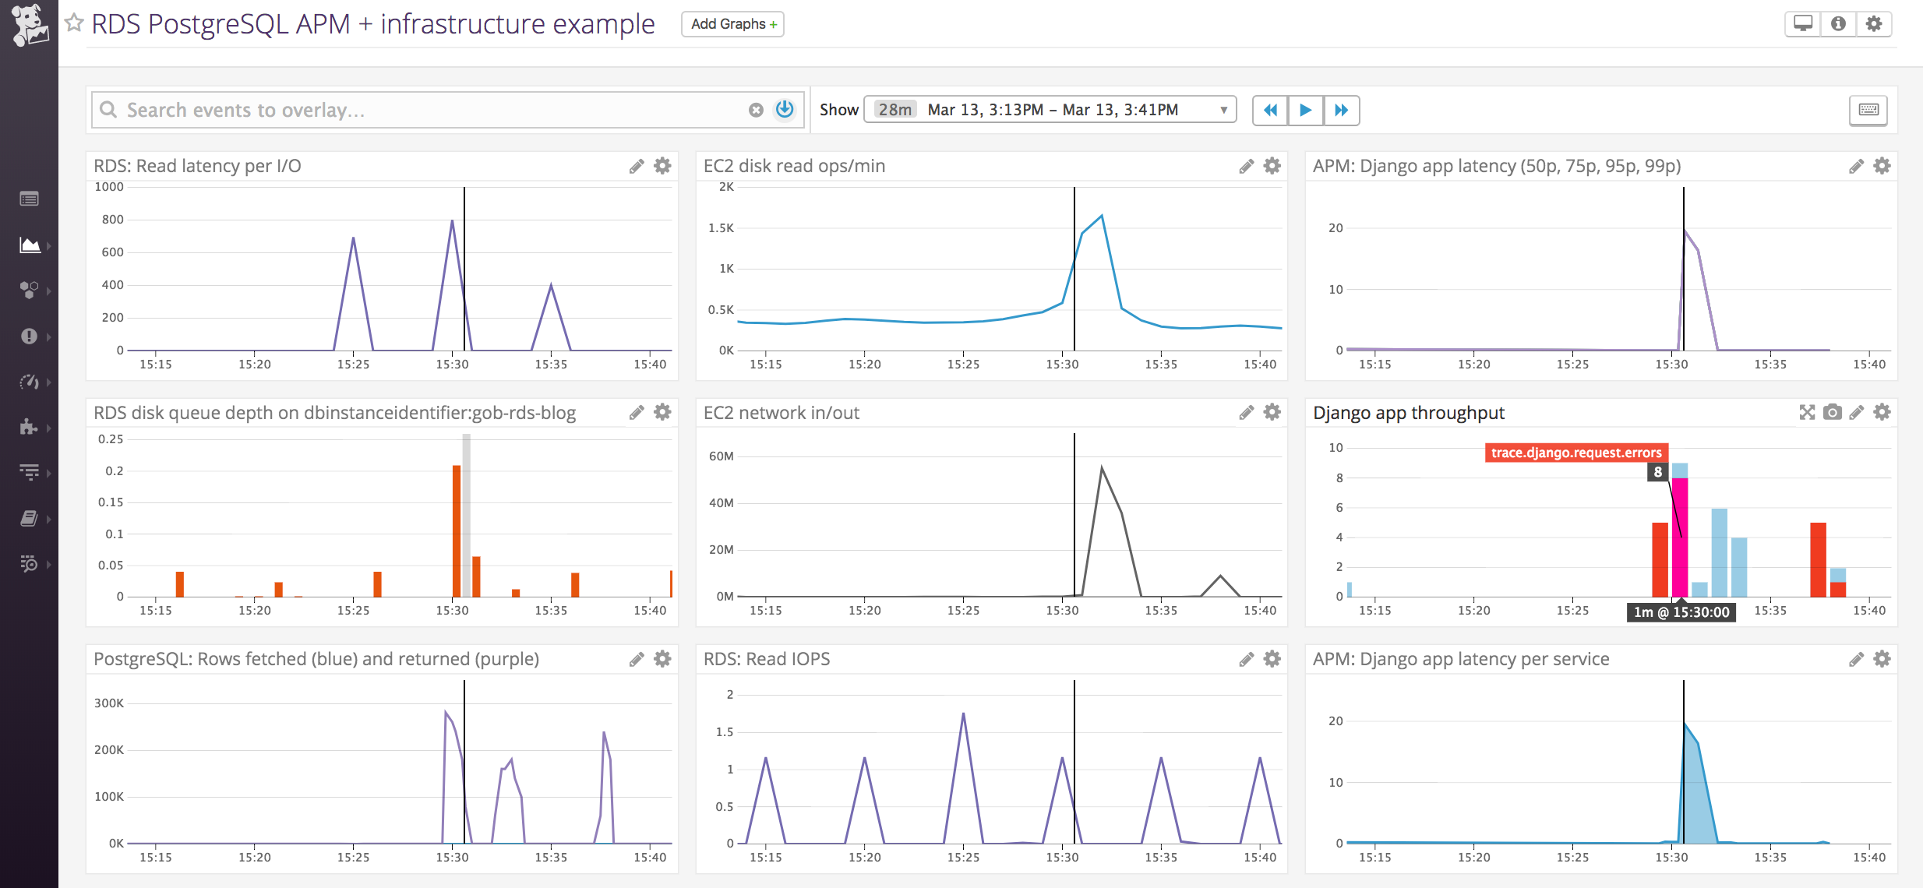Open dashboard settings with the gear icon
This screenshot has width=1923, height=888.
[1875, 23]
